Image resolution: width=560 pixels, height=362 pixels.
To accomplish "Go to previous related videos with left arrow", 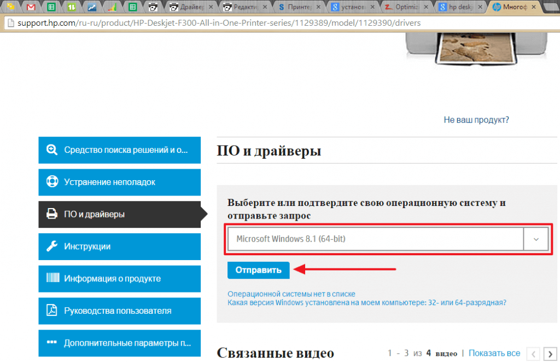I will [x=534, y=353].
